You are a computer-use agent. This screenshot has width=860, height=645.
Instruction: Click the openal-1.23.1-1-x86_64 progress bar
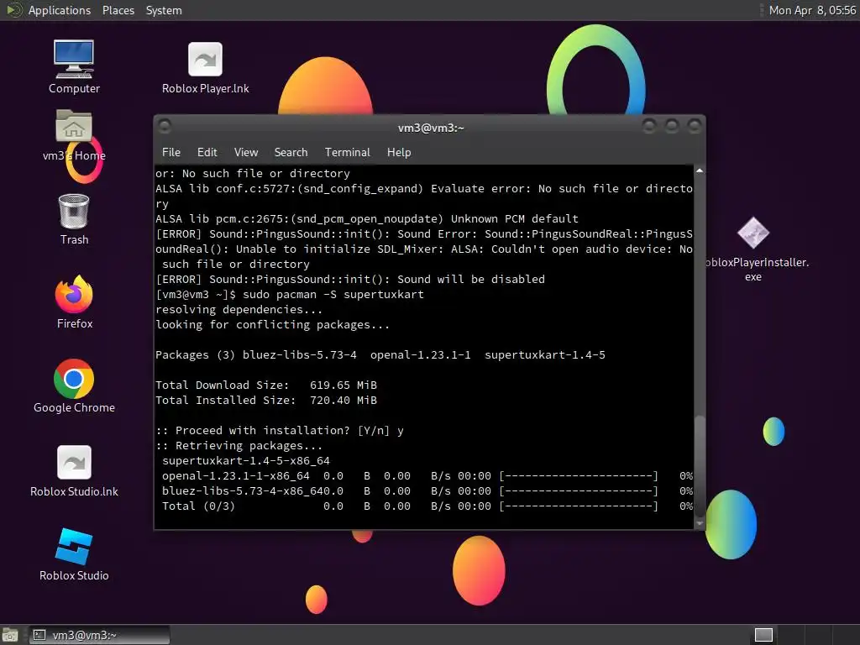[x=578, y=476]
